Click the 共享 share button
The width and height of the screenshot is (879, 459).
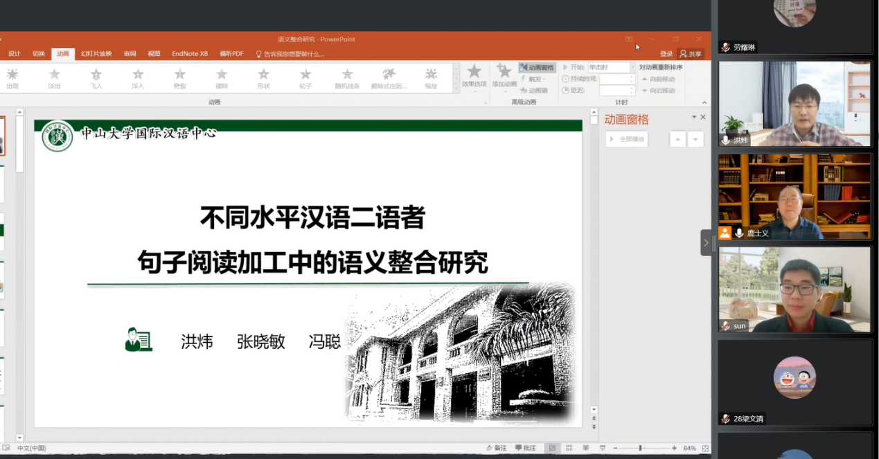(691, 54)
